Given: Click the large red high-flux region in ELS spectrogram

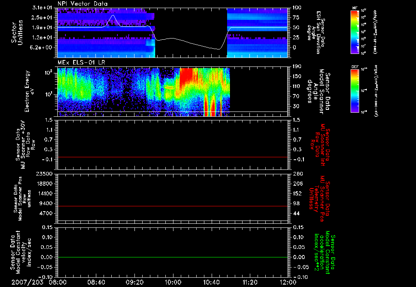Looking at the screenshot, I should (187, 75).
